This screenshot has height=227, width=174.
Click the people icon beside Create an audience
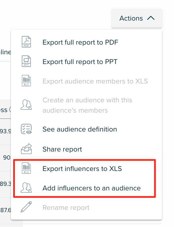point(26,105)
